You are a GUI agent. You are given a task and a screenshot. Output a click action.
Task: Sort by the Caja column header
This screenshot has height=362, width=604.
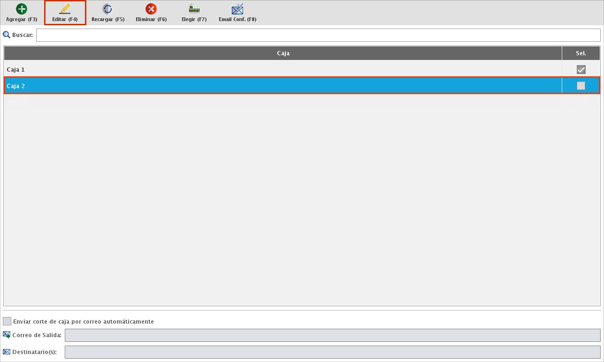tap(283, 53)
